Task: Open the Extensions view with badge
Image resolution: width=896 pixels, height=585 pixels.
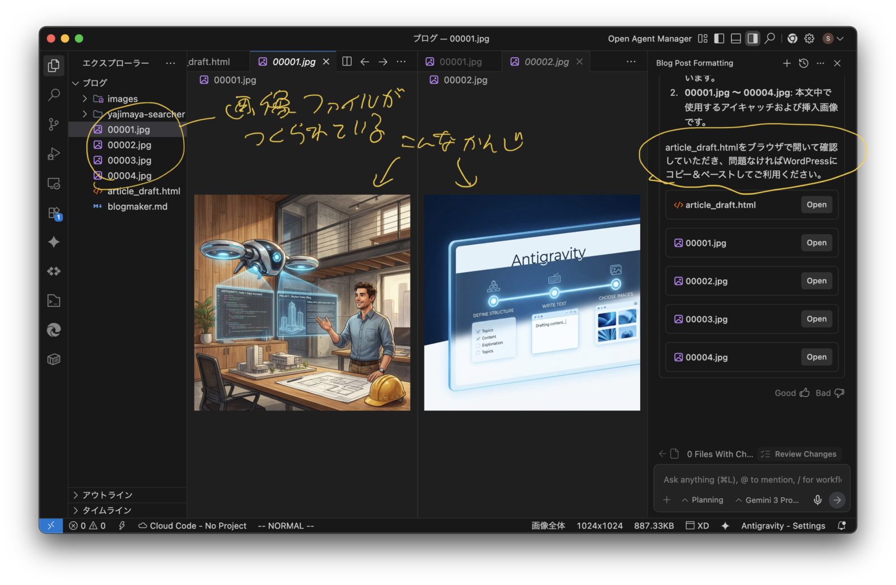Action: coord(54,213)
